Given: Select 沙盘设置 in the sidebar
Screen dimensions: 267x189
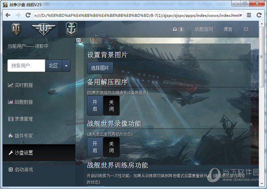Looking at the screenshot, I should coord(39,152).
